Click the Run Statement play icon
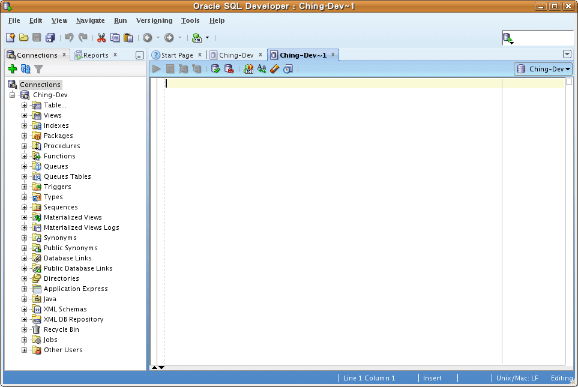Viewport: 578px width, 387px height. coord(156,69)
